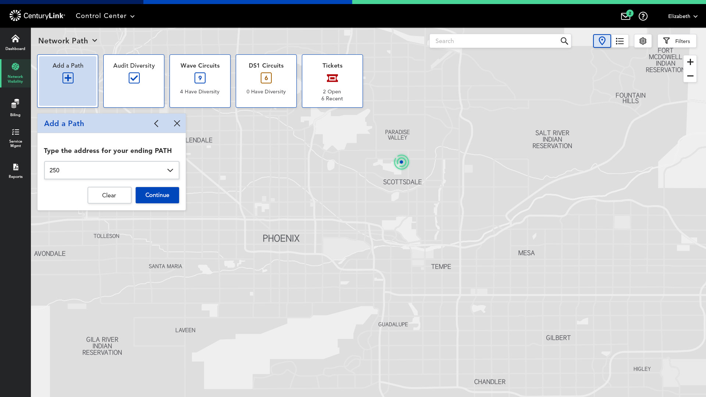The image size is (706, 397).
Task: Open the help question mark icon
Action: [643, 16]
